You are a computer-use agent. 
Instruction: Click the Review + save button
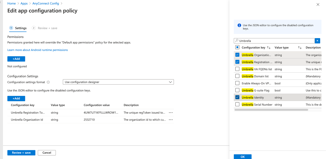click(21, 153)
